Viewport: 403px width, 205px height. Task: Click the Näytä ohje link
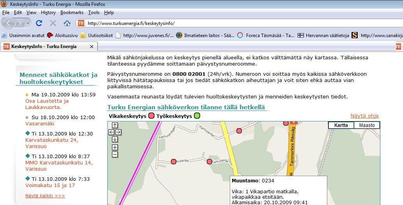tap(364, 116)
